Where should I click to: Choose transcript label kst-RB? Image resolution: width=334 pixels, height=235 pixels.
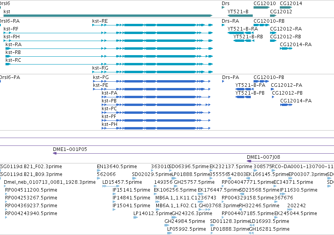pyautogui.click(x=13, y=52)
